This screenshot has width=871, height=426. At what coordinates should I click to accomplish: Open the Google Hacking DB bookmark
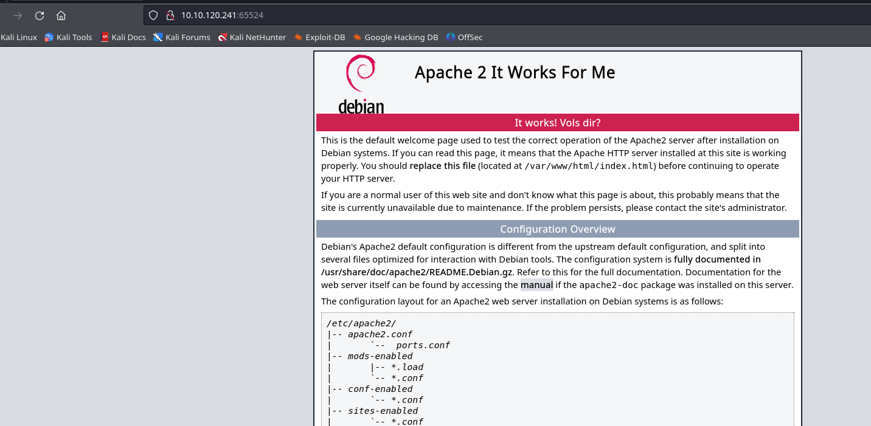[x=395, y=37]
